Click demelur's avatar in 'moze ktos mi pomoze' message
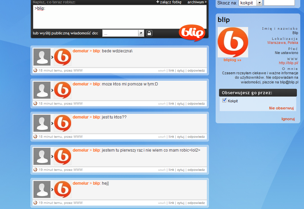Viewport: 304px width, 209px height. (x=42, y=90)
